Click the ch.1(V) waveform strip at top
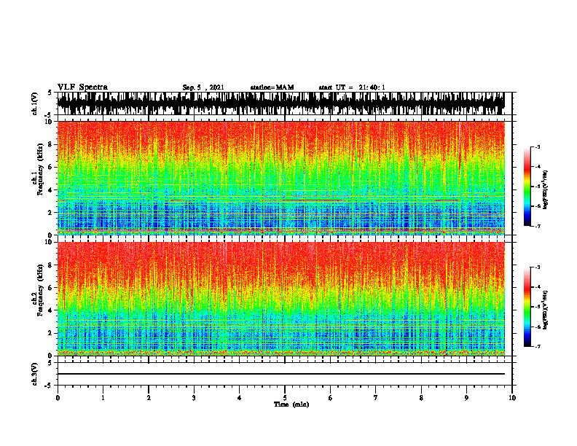 coord(281,103)
